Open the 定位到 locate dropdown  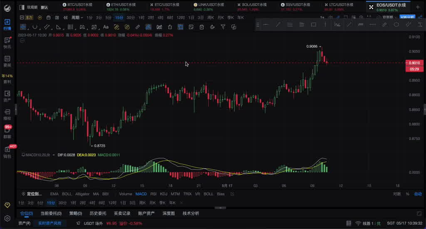point(34,194)
